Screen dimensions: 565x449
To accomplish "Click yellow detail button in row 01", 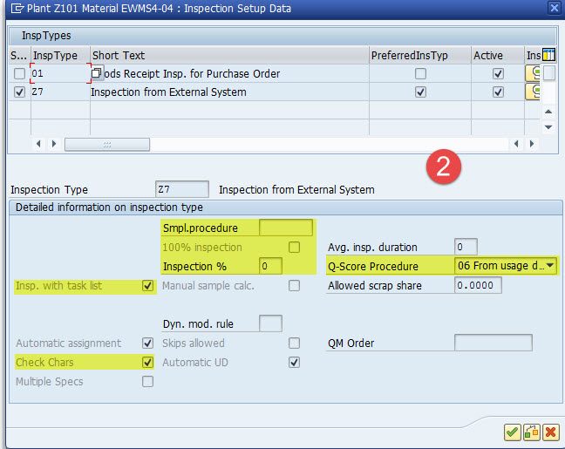I will (x=533, y=73).
